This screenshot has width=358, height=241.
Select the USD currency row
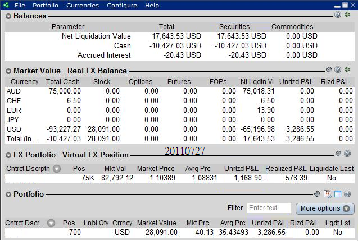180,129
